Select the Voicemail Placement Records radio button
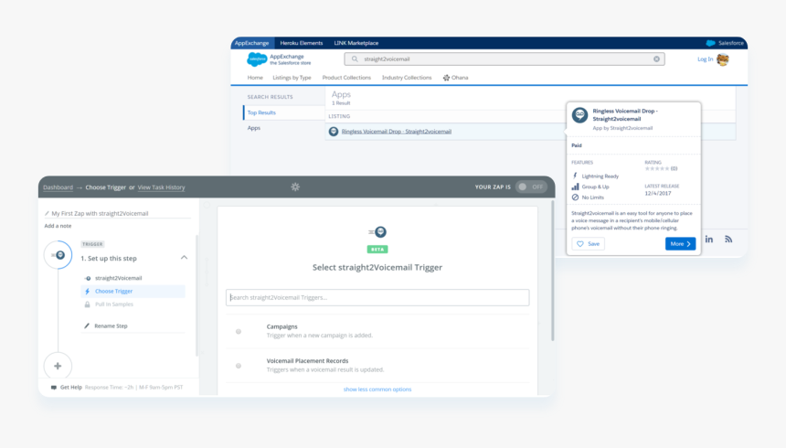786x448 pixels. [x=239, y=366]
